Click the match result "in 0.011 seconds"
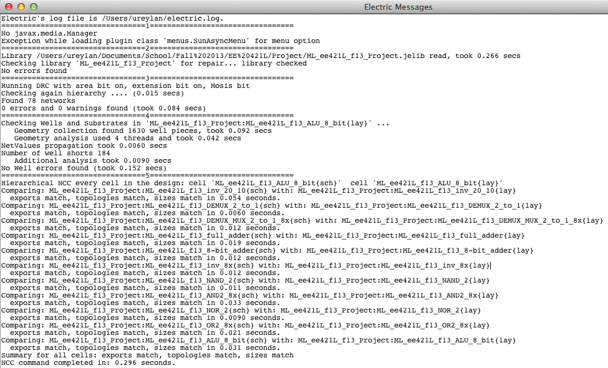Image resolution: width=608 pixels, height=368 pixels. point(241,288)
